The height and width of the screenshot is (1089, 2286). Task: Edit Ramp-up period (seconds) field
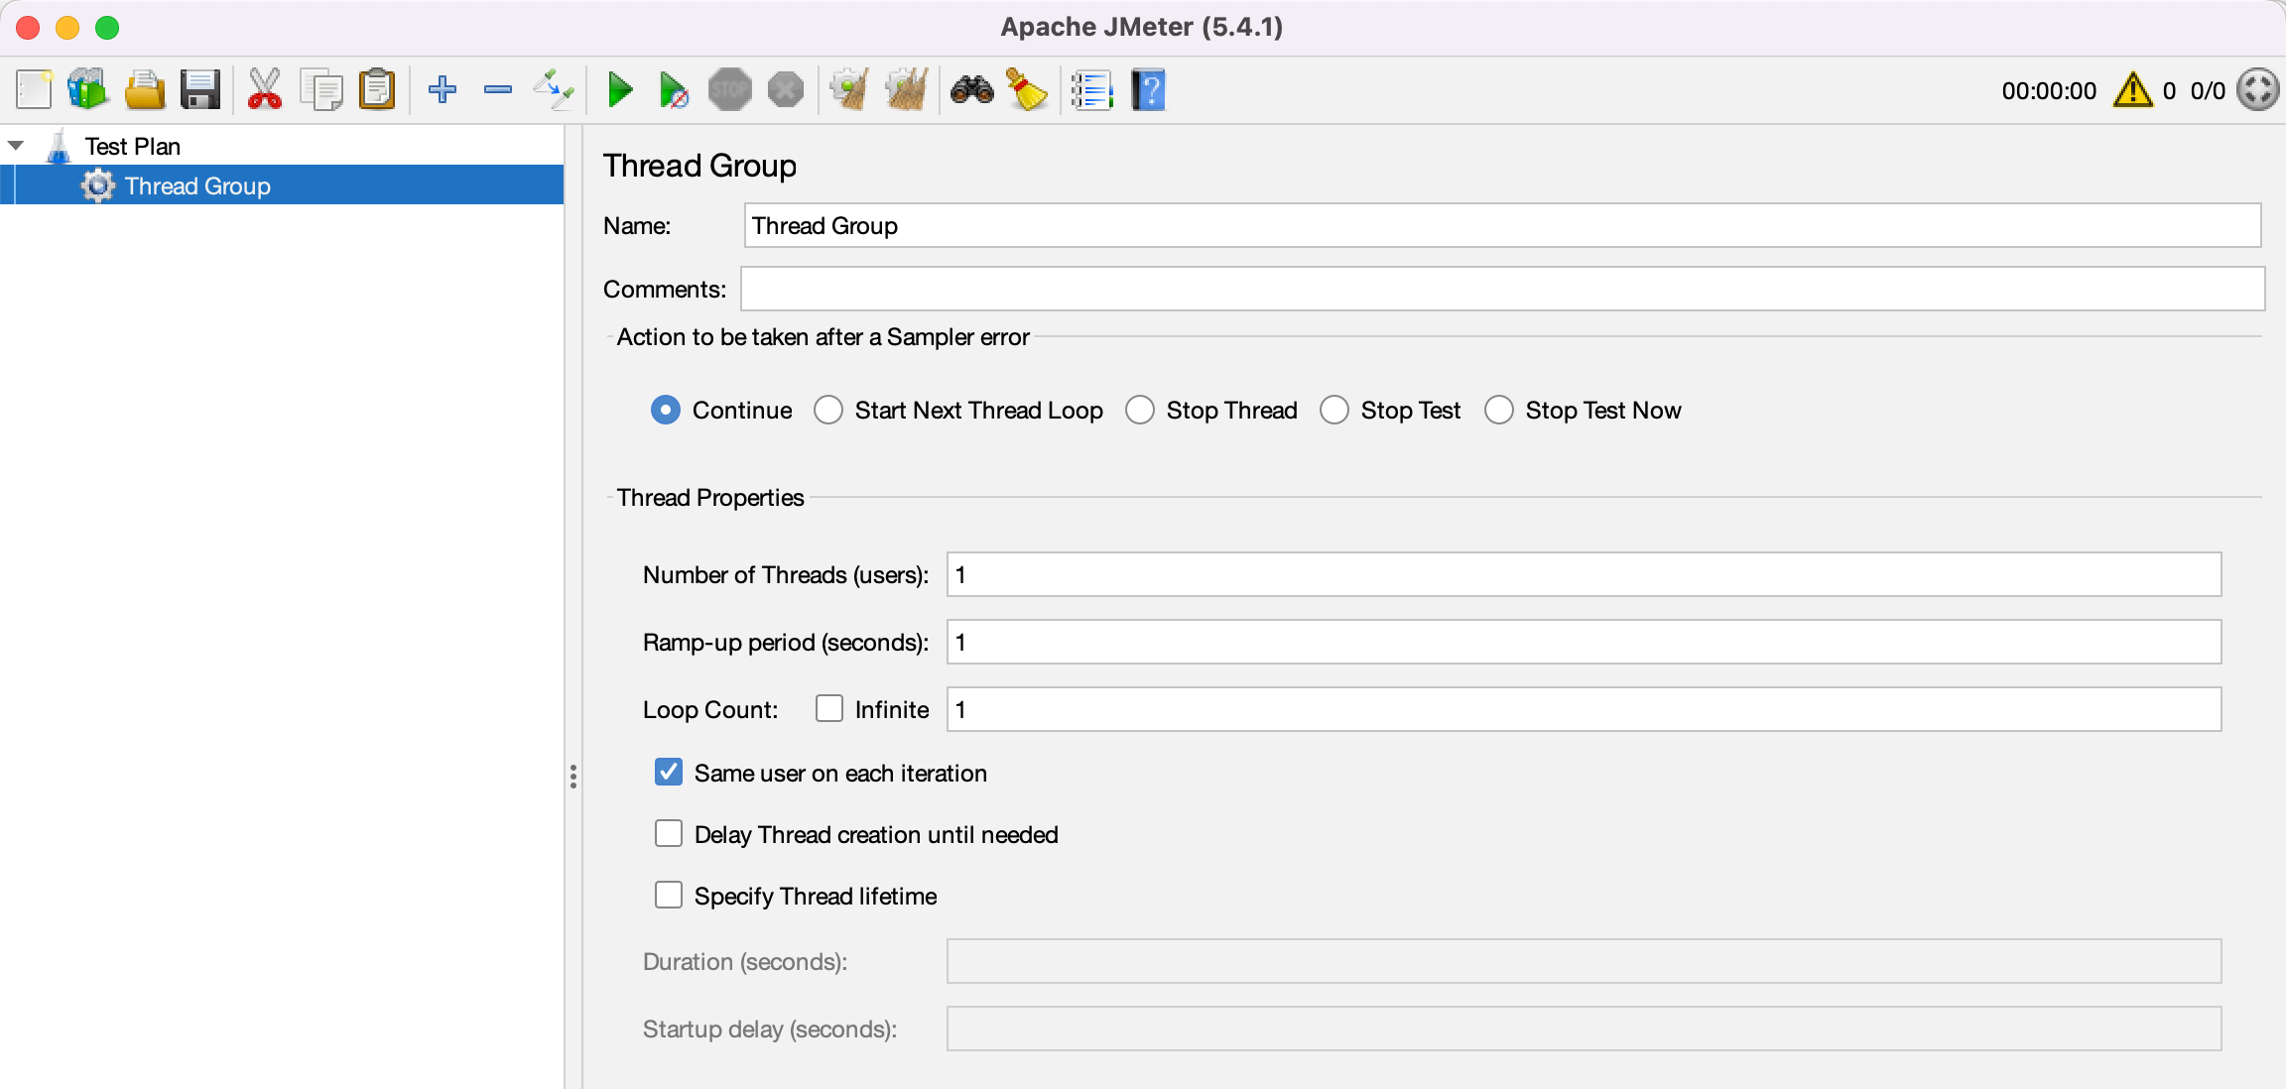pyautogui.click(x=1584, y=642)
